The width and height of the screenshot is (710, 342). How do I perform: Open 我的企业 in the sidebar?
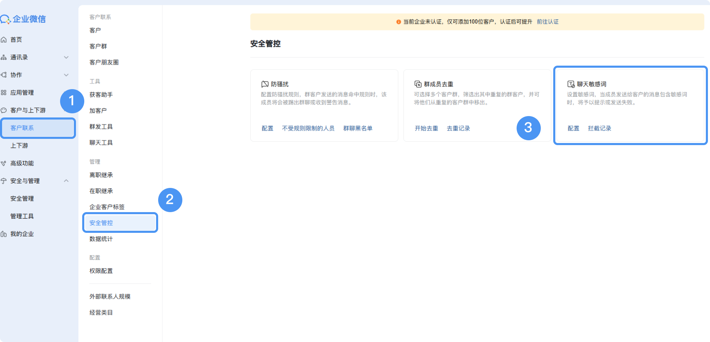(22, 234)
